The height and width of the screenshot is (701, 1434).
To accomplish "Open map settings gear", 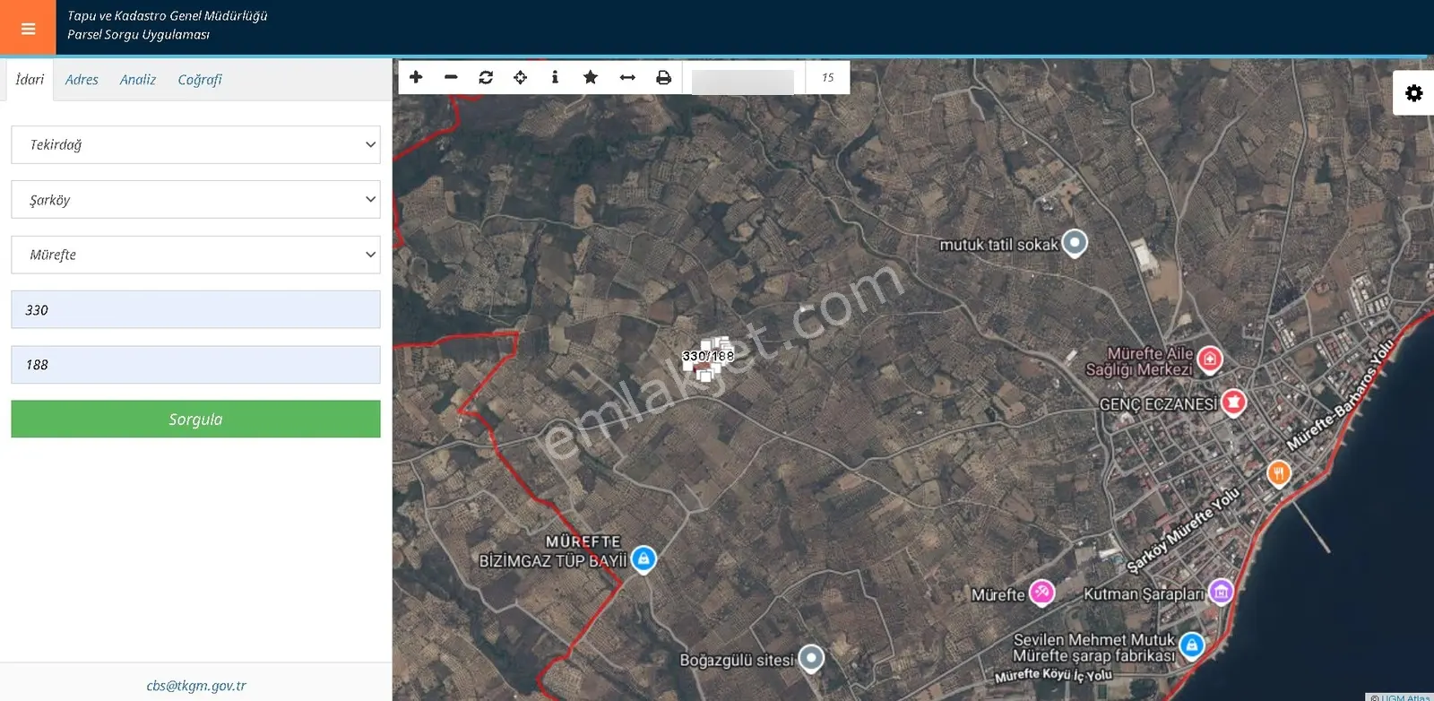I will 1413,93.
